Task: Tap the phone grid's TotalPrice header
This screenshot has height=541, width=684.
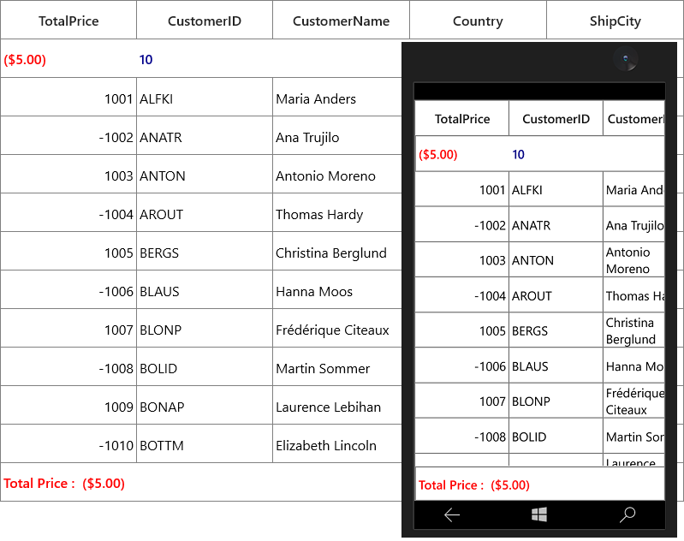Action: pyautogui.click(x=462, y=119)
